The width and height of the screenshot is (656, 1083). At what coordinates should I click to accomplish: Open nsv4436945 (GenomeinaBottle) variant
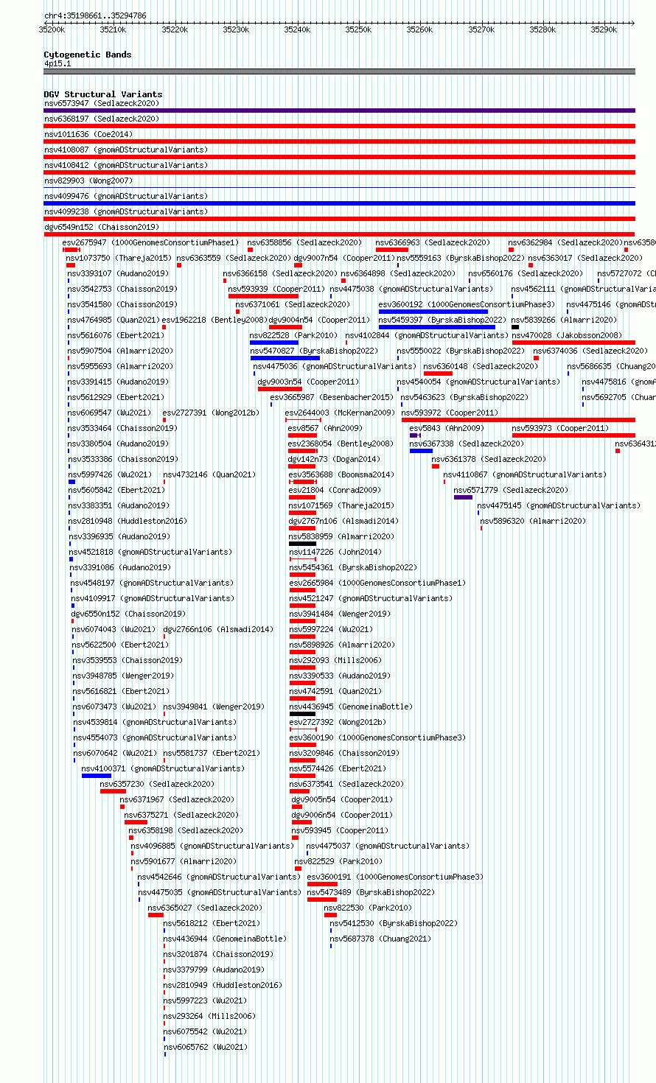coord(351,707)
